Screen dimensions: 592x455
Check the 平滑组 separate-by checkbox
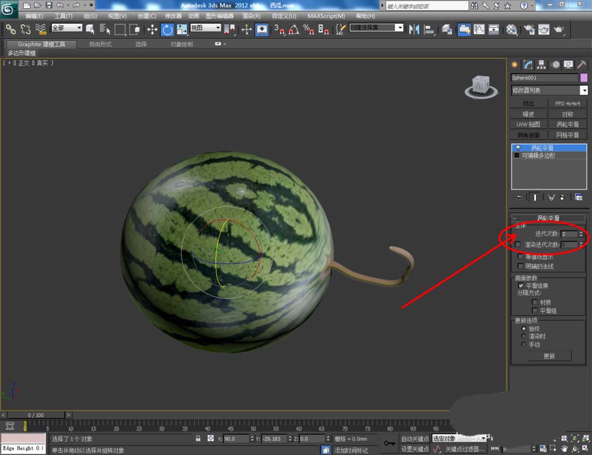(x=535, y=311)
